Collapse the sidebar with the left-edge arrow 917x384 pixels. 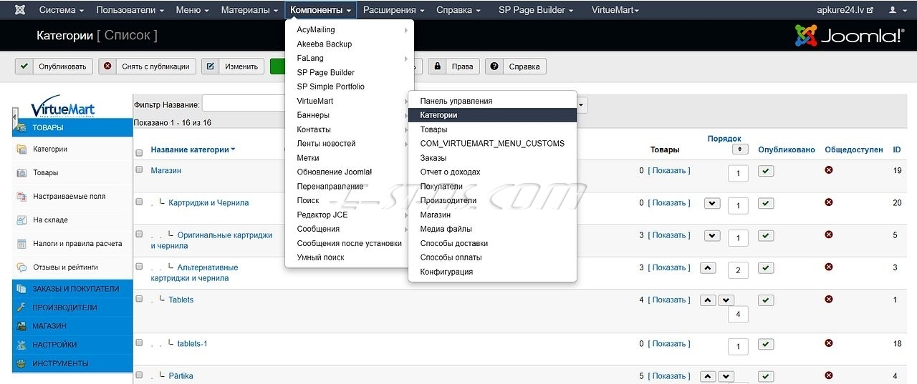click(14, 119)
